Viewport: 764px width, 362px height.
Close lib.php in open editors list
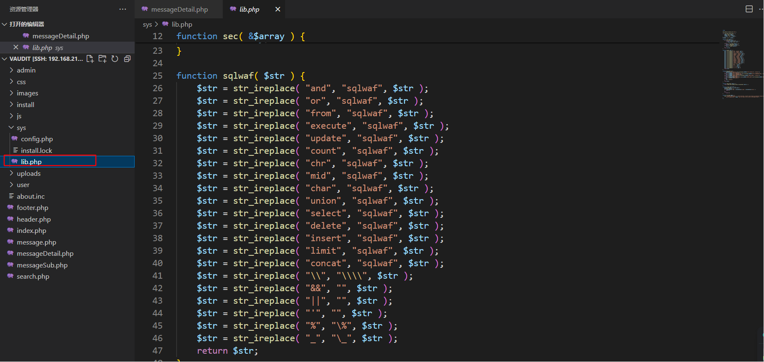tap(16, 47)
